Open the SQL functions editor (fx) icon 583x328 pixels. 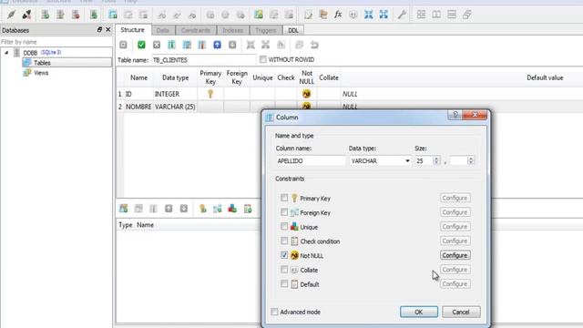click(338, 15)
